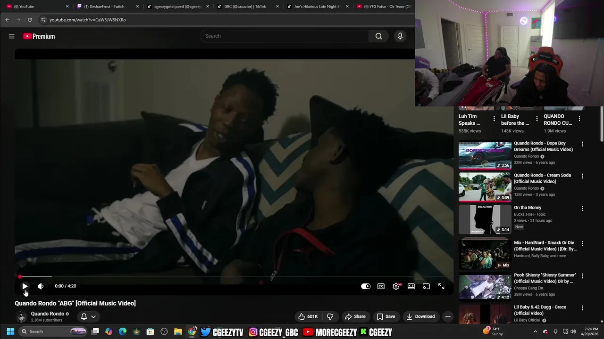Open options for QUANDO RONDO CU... video

point(579,119)
